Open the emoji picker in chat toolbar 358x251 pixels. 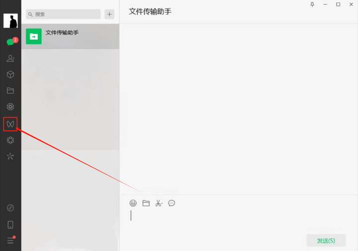click(x=133, y=203)
